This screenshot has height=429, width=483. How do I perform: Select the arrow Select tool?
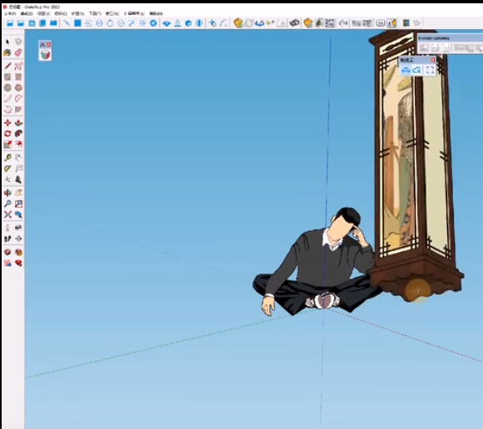pyautogui.click(x=7, y=42)
